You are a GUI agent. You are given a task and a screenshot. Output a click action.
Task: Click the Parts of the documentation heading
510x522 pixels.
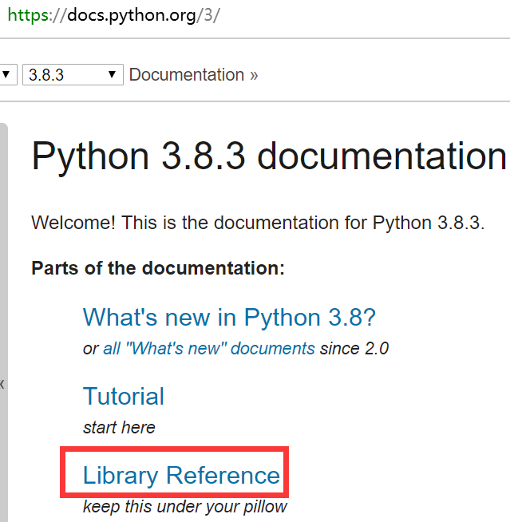[x=157, y=268]
